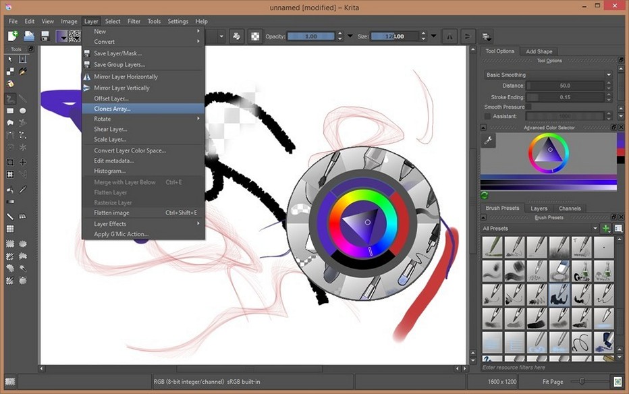This screenshot has height=394, width=629.
Task: Collapse the Advanced Color Selector panel
Action: point(484,127)
